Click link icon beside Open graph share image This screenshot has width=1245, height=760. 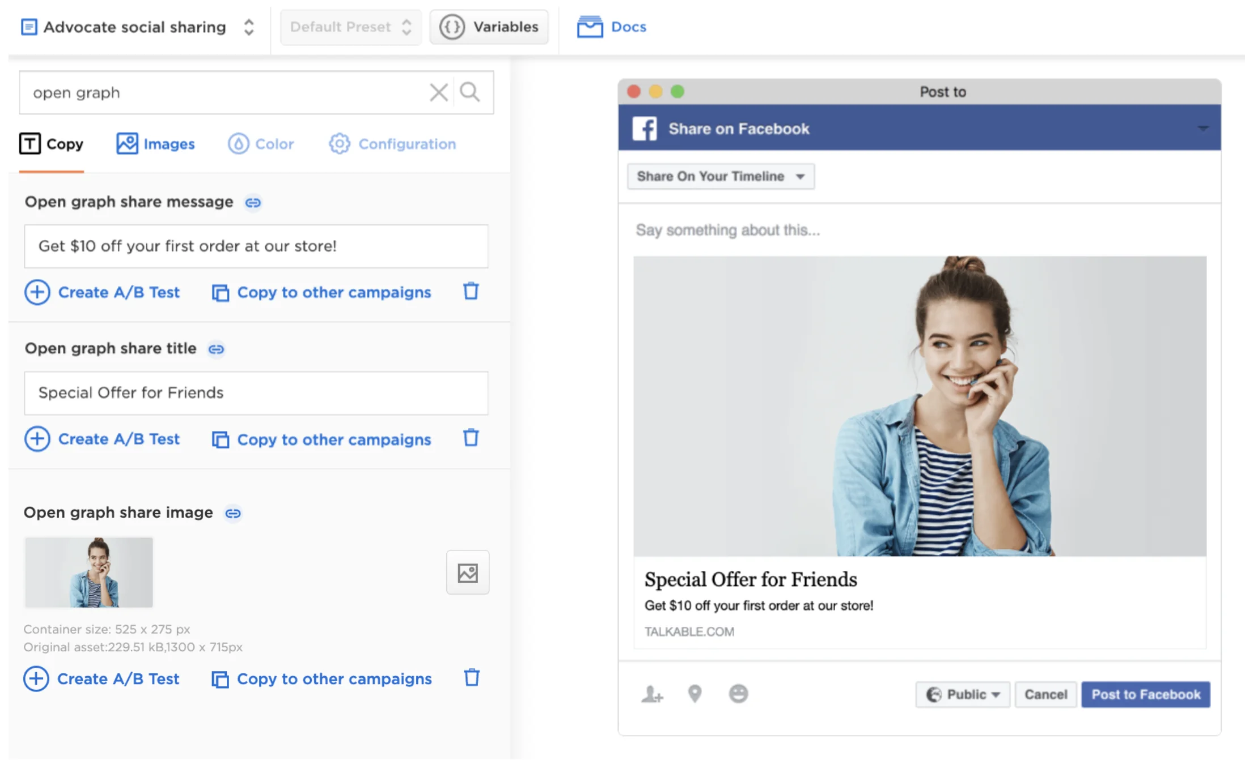click(x=233, y=513)
